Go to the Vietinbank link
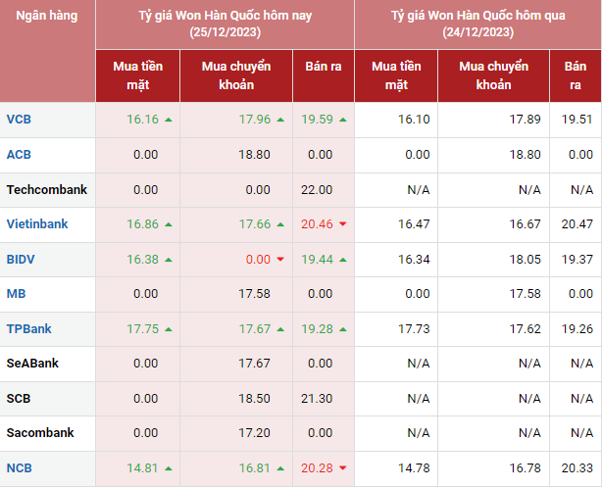The image size is (602, 489). (x=37, y=224)
